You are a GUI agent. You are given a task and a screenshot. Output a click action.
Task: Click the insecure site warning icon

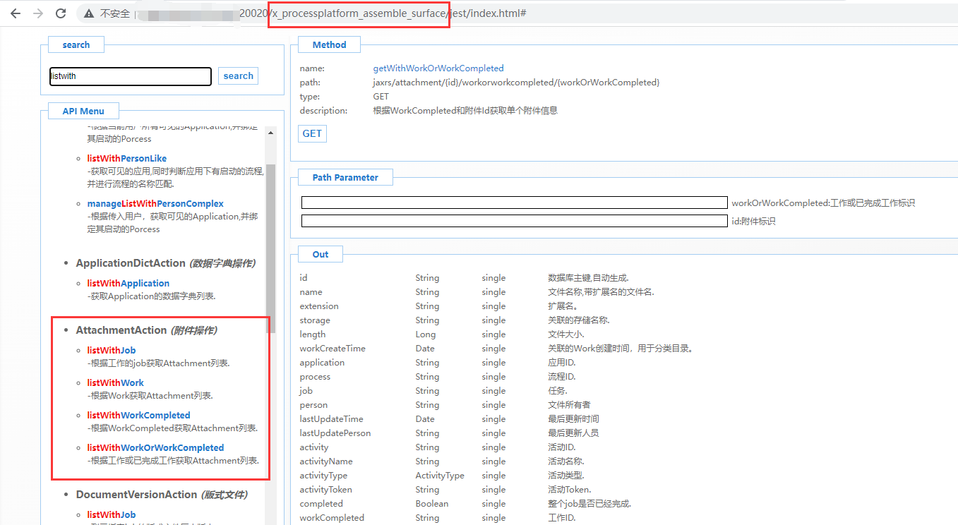tap(89, 13)
